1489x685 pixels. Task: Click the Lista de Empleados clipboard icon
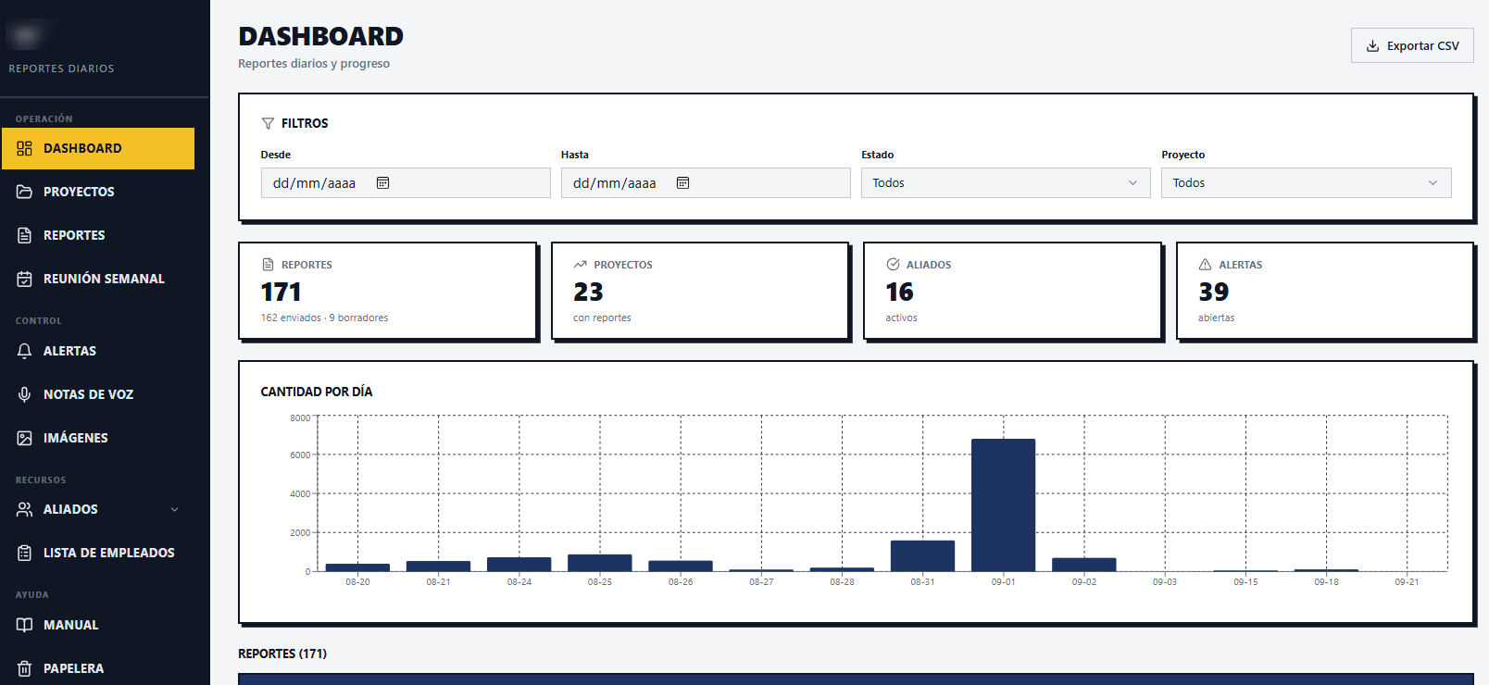click(x=25, y=553)
